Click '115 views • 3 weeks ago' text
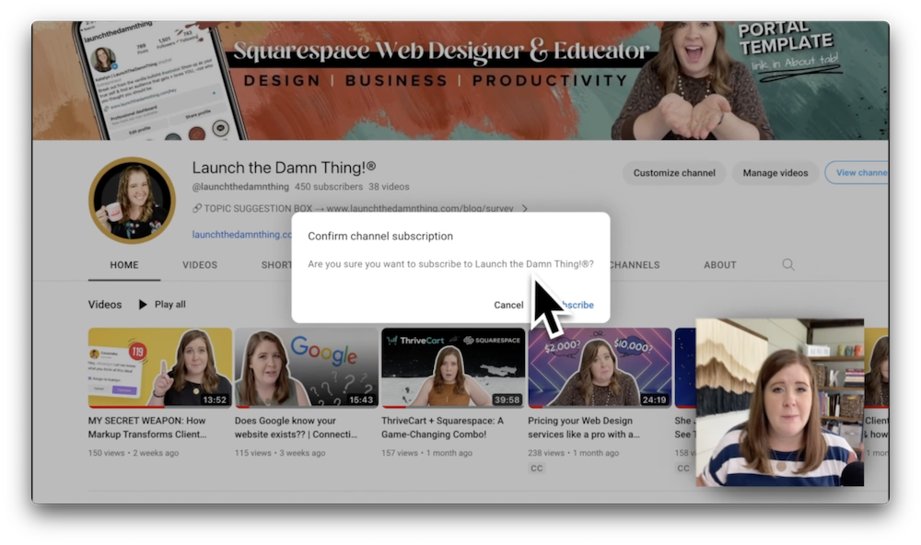This screenshot has width=921, height=545. coord(280,453)
